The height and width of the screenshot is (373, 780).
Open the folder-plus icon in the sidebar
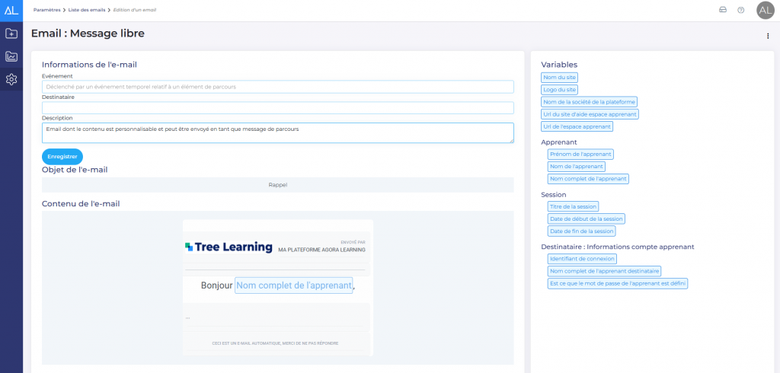[x=11, y=33]
